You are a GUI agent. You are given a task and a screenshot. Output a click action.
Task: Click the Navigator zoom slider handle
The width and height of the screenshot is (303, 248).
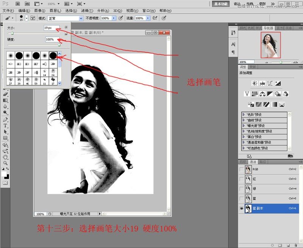pyautogui.click(x=281, y=62)
